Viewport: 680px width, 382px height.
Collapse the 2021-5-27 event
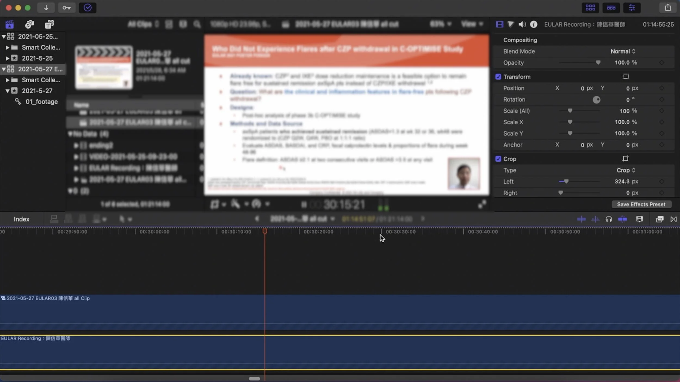[8, 91]
